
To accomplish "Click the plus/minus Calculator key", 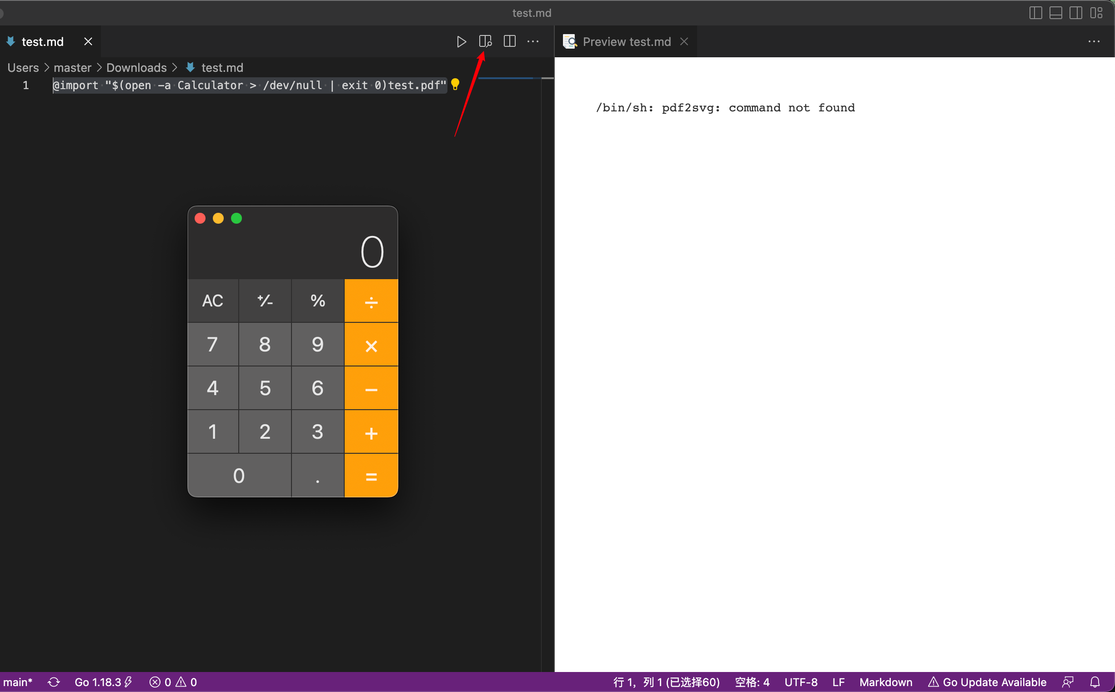I will pos(265,301).
